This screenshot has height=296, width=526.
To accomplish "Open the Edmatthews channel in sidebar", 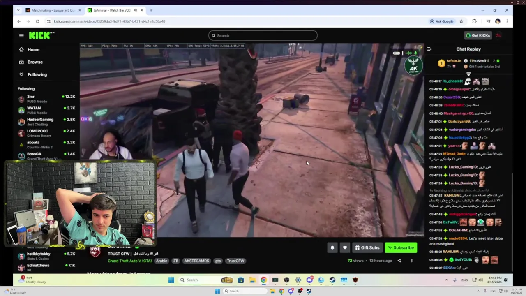I will coord(46,268).
